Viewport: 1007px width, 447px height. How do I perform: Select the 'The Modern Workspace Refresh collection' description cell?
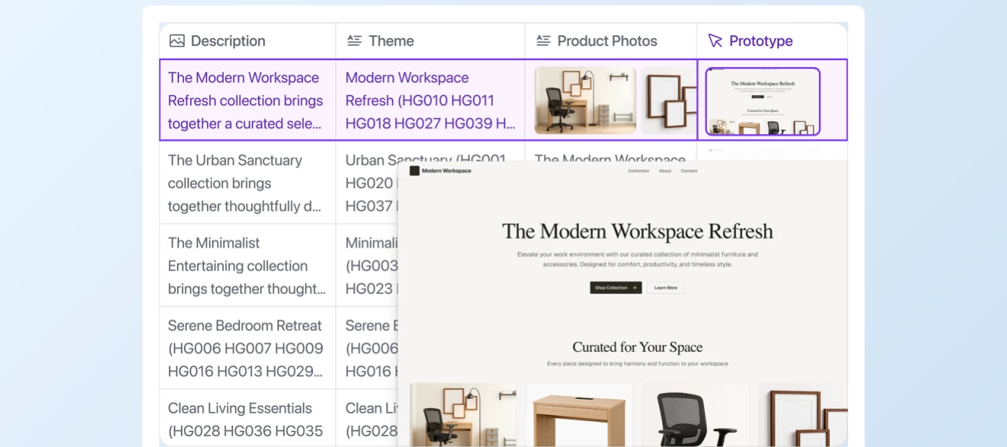pos(248,100)
